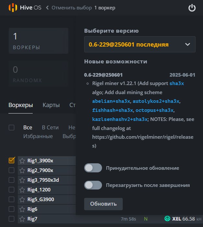Switch to the Карты tab

point(51,105)
